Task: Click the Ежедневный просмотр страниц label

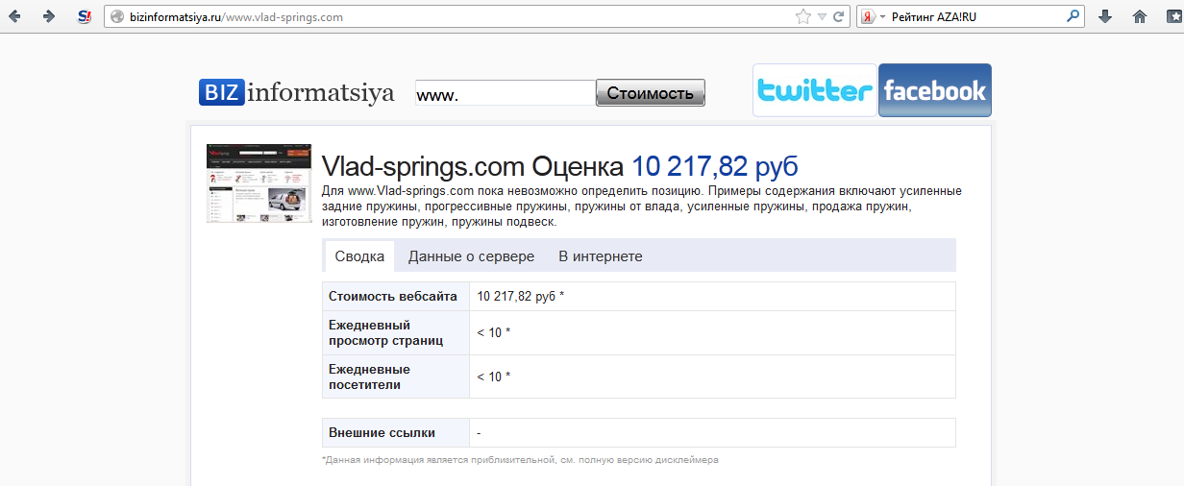Action: pos(385,333)
